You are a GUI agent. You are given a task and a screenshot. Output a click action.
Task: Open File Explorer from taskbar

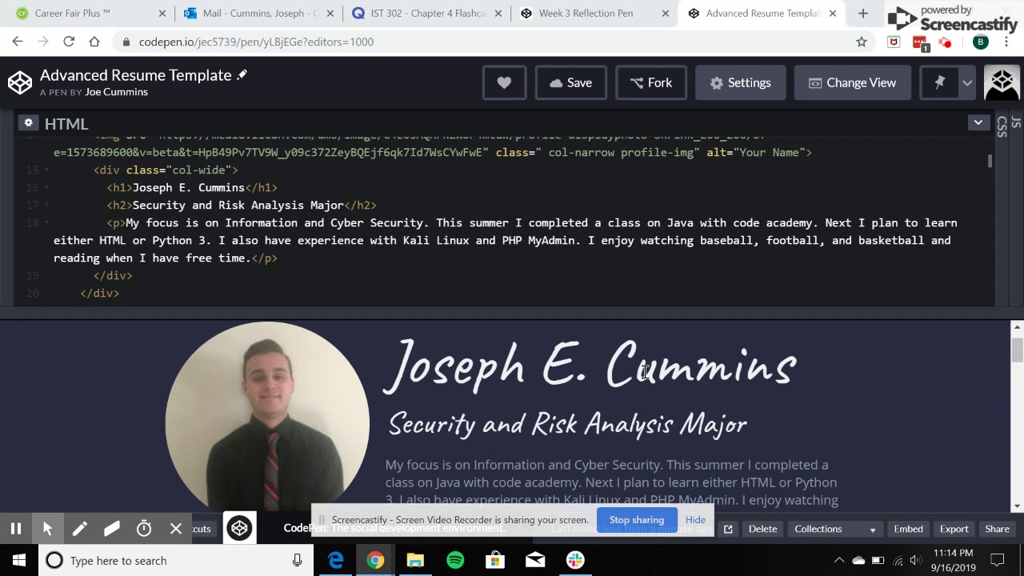pos(415,560)
